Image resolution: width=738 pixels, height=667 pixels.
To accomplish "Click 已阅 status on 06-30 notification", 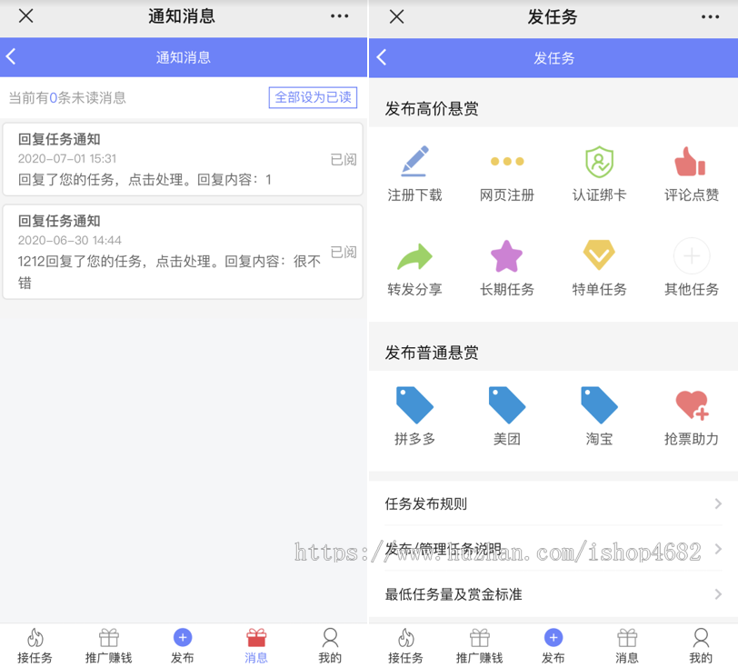I will coord(344,252).
